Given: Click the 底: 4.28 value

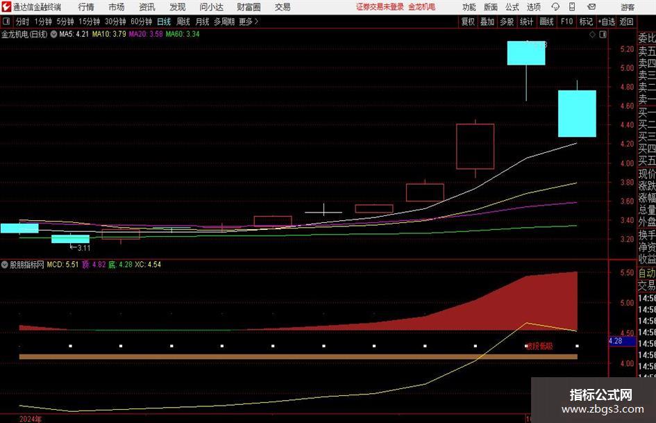Looking at the screenshot, I should [x=120, y=265].
